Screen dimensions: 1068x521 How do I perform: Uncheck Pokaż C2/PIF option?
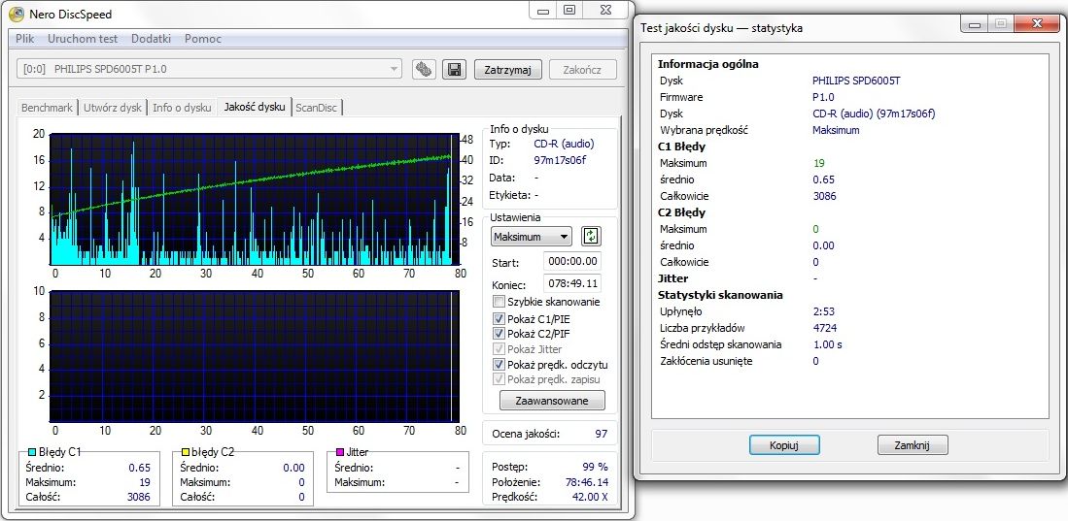tap(499, 334)
